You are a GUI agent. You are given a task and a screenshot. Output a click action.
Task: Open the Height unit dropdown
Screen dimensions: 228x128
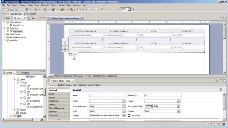coord(179,101)
